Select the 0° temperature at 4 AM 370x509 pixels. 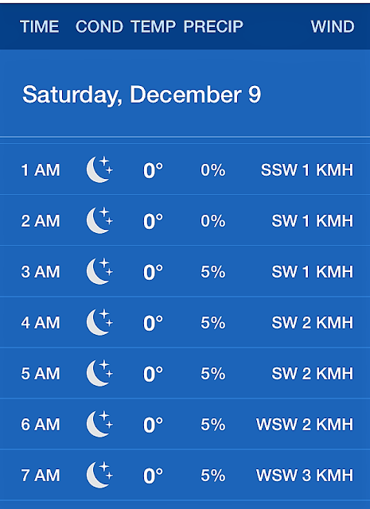click(153, 323)
